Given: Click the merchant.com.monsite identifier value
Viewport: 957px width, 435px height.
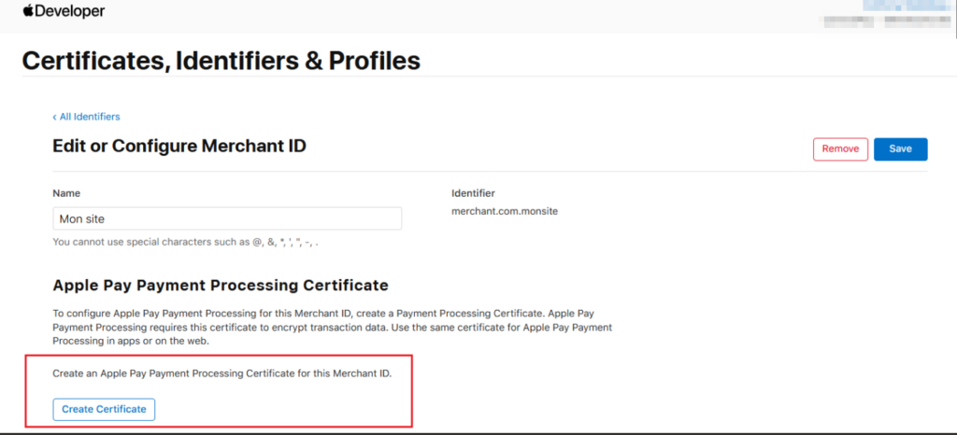Looking at the screenshot, I should click(x=505, y=212).
